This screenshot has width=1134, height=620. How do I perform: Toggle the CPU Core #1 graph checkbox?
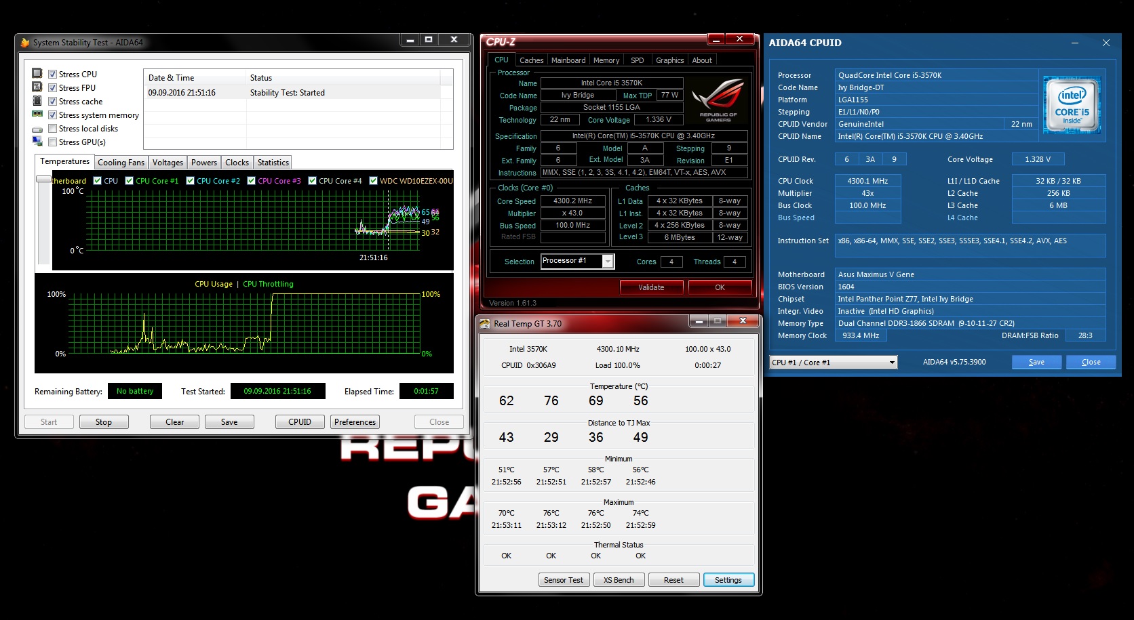coord(129,181)
